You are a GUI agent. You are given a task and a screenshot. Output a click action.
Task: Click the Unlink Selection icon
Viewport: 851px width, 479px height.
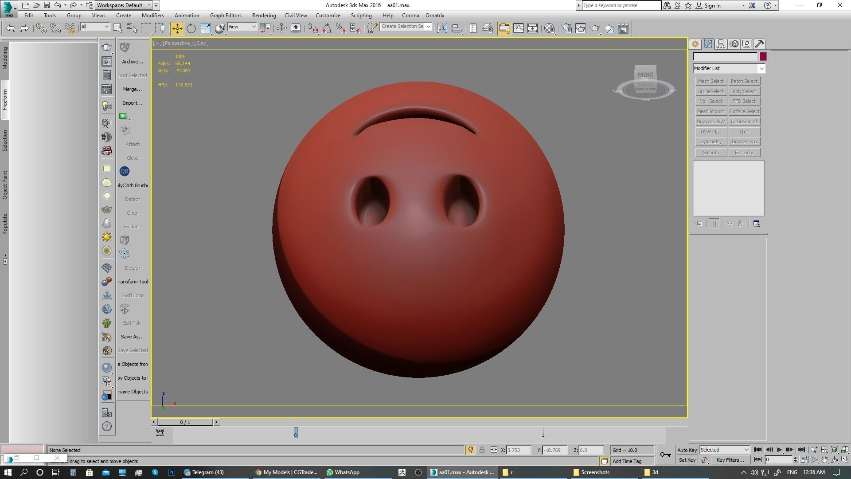coord(55,28)
